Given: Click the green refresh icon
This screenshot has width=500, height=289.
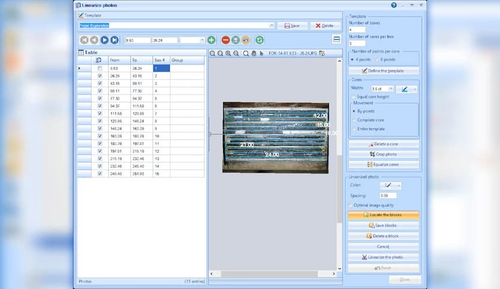Looking at the screenshot, I should pyautogui.click(x=259, y=40).
